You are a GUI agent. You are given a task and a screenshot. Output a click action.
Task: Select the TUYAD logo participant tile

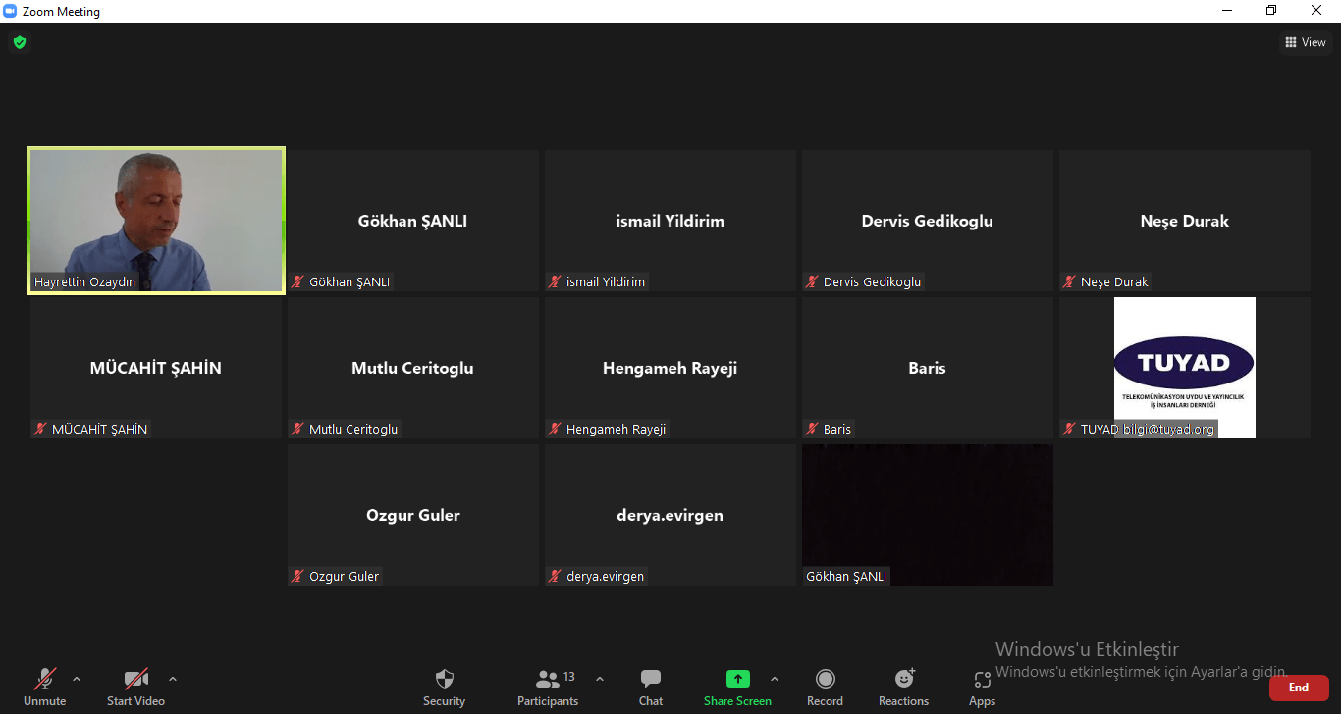tap(1184, 368)
